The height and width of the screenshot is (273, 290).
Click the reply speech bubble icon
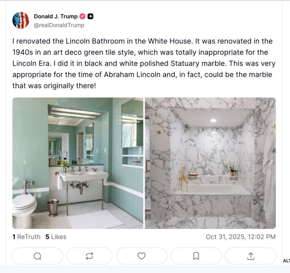tap(37, 256)
